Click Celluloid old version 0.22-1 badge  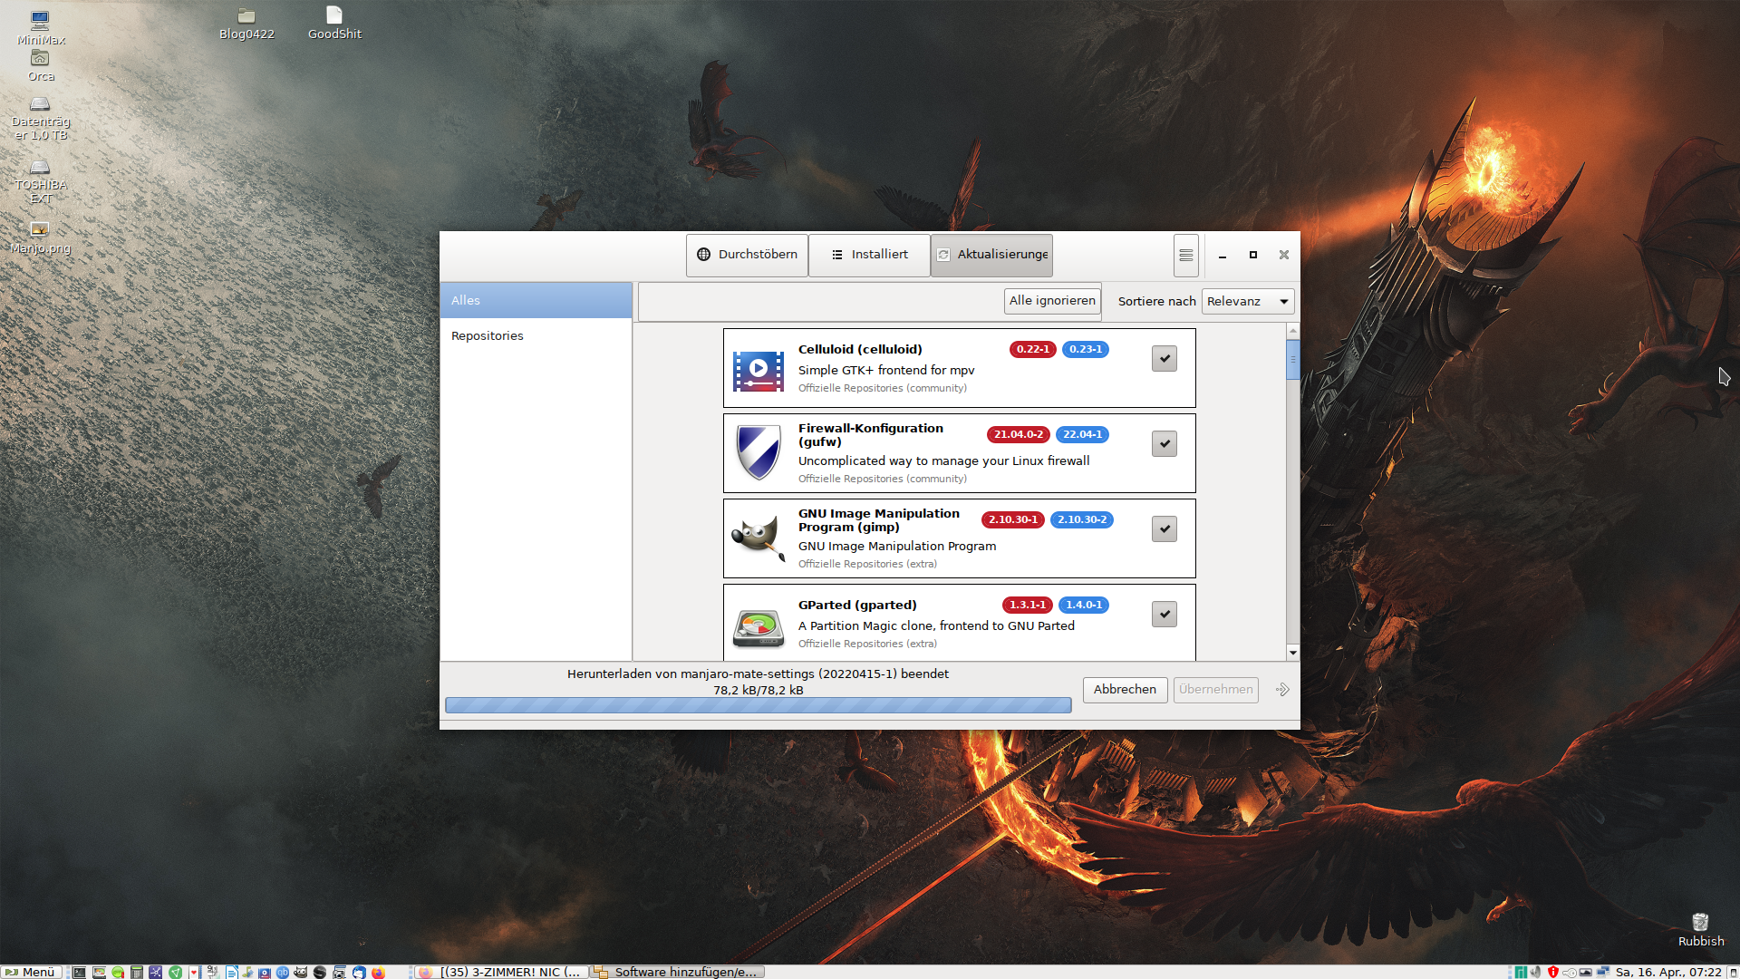coord(1033,349)
